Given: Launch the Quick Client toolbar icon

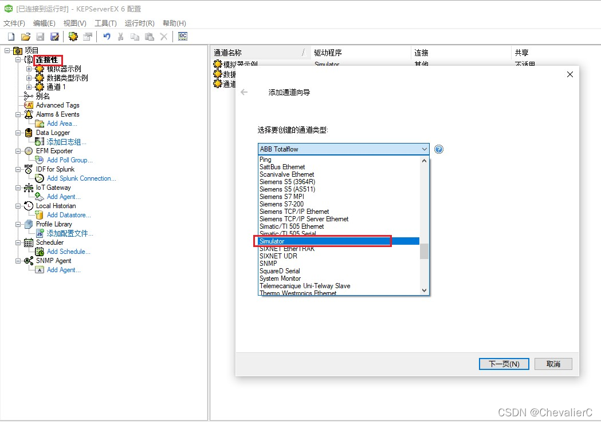Looking at the screenshot, I should click(x=183, y=37).
